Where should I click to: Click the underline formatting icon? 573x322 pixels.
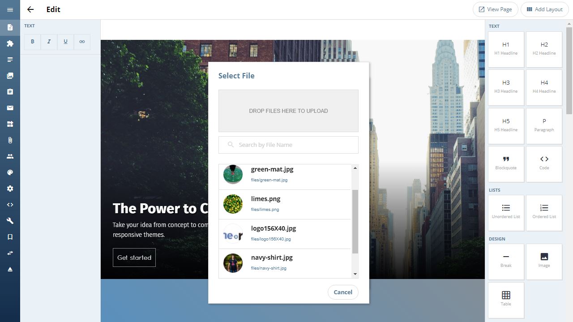[65, 42]
